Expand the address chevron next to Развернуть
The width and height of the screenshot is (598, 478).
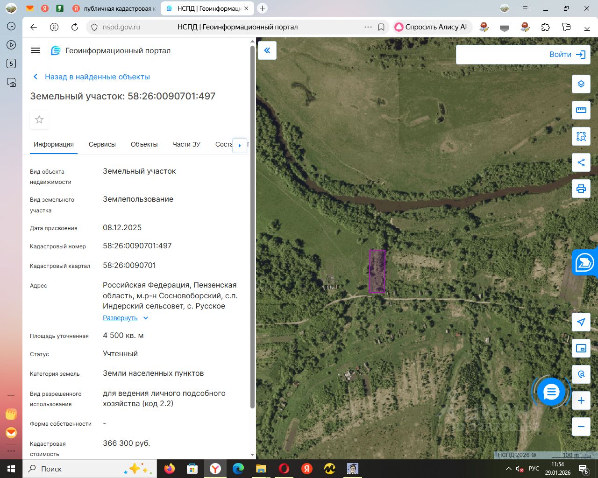click(146, 318)
